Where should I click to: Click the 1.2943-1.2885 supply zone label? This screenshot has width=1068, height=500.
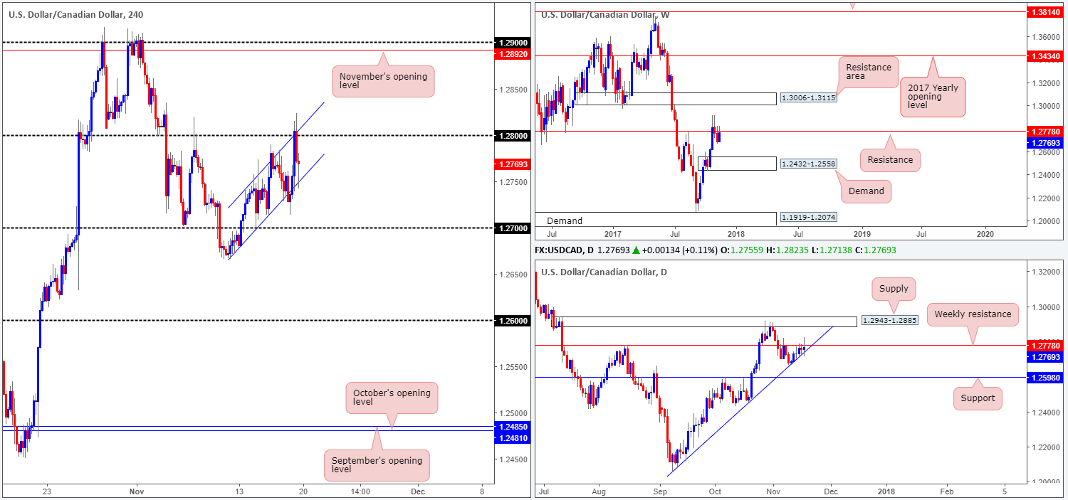(889, 320)
